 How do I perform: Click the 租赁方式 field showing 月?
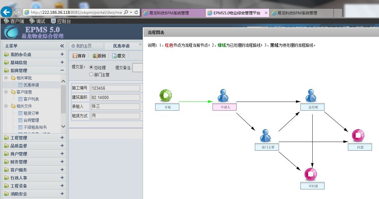115,116
